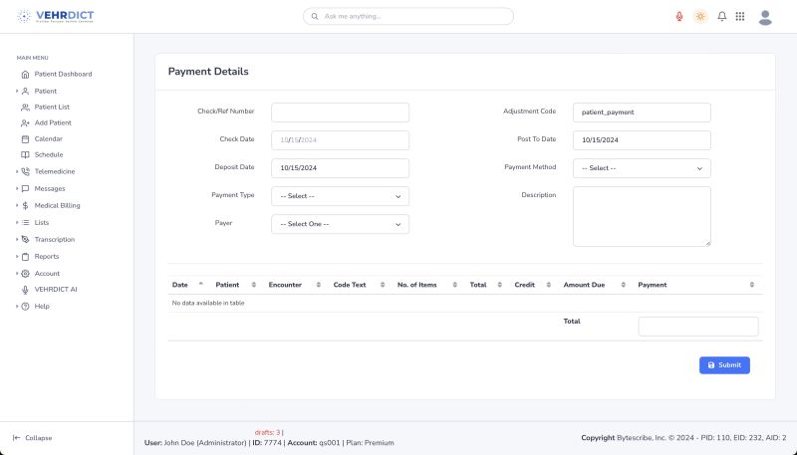797x455 pixels.
Task: Click the Post To Date field
Action: pos(642,140)
